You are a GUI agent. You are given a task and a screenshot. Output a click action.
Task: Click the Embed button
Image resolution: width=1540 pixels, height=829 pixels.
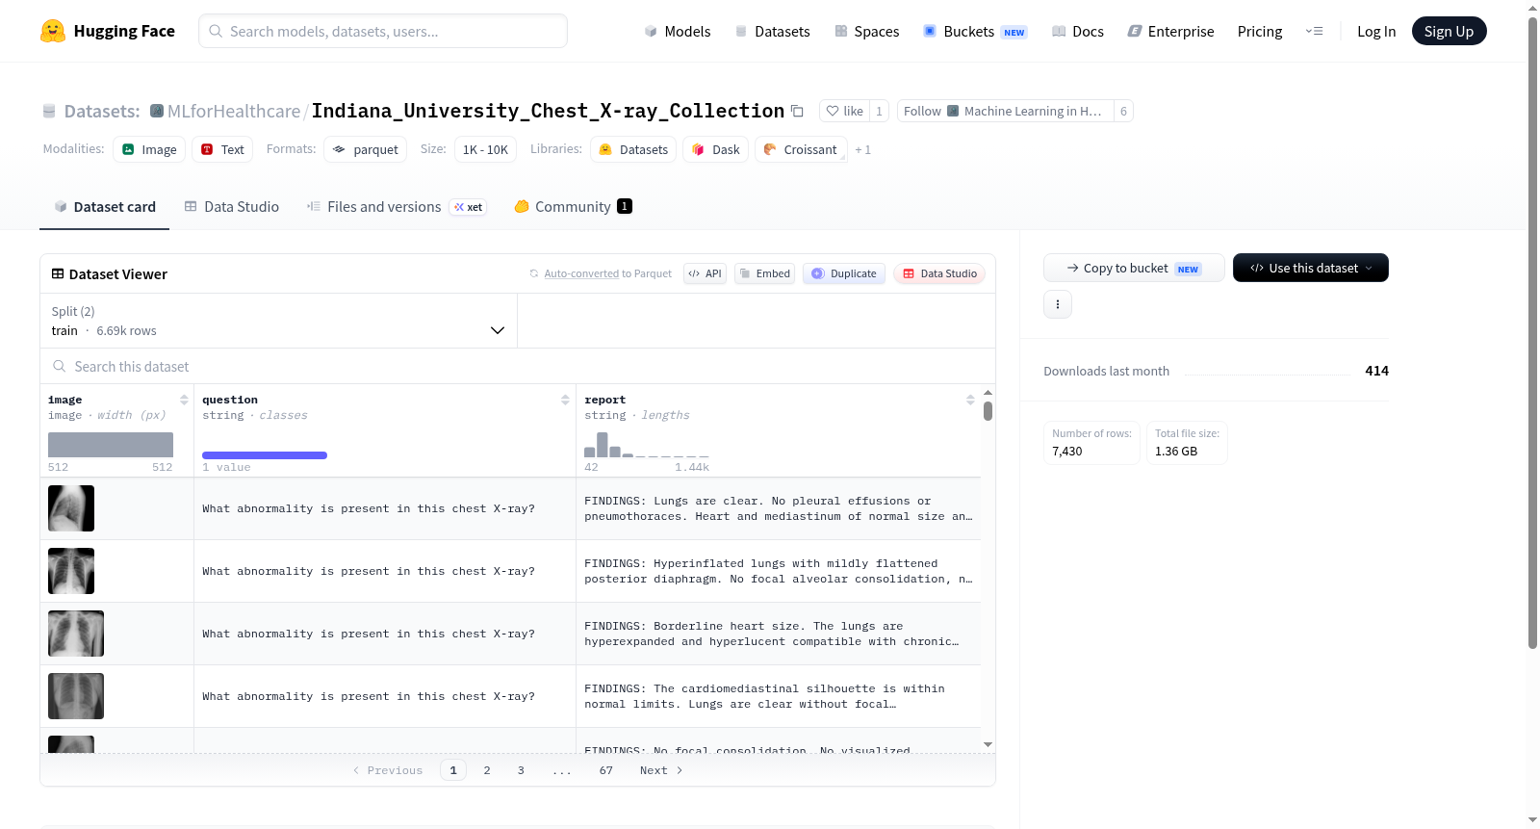coord(765,273)
